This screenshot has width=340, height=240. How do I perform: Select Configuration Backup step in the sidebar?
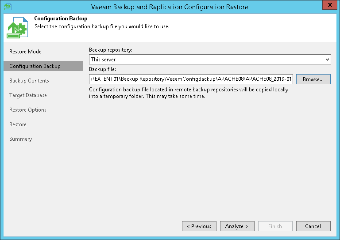[35, 66]
